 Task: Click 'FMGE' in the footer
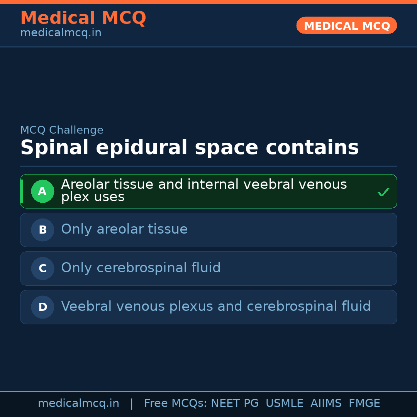pos(364,403)
